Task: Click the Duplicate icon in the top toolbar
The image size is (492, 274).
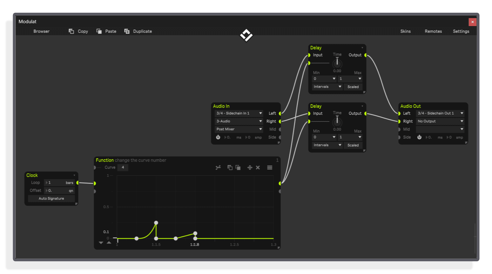Action: coord(127,31)
